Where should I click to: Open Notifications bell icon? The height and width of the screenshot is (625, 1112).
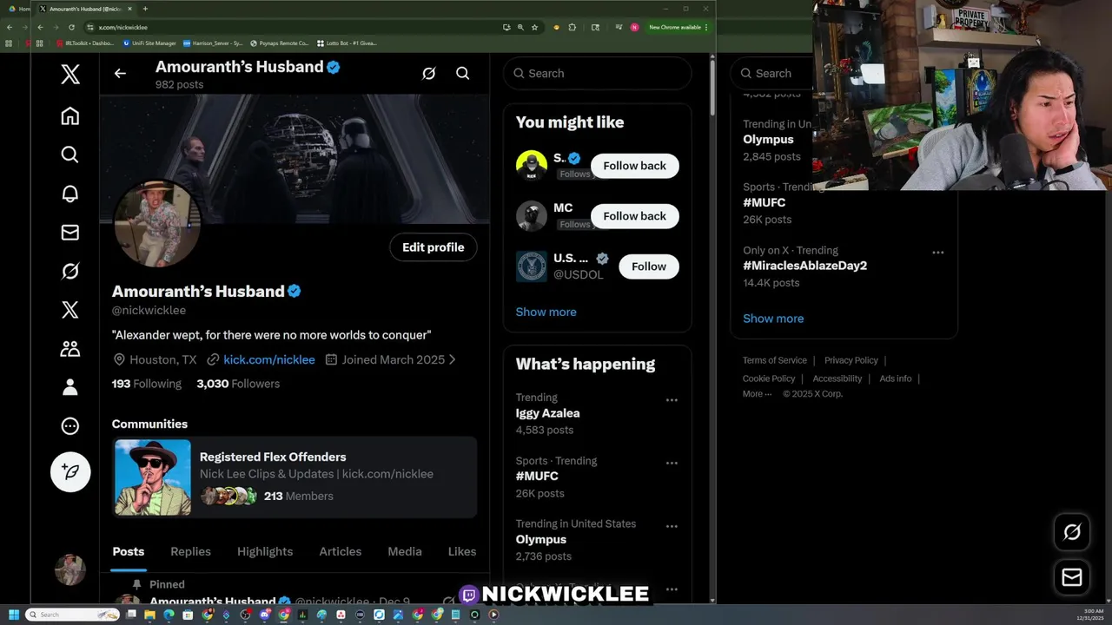pos(70,194)
